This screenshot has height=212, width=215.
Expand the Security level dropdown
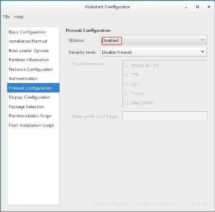click(153, 52)
